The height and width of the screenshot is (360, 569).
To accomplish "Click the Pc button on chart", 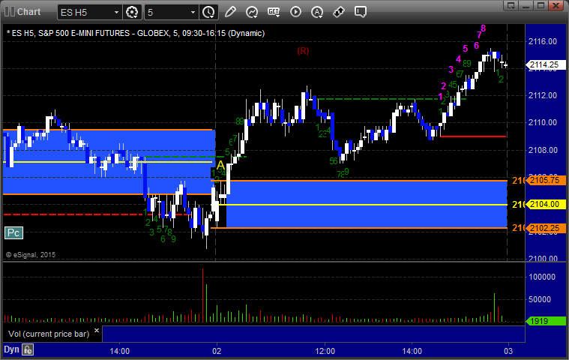I will [13, 232].
